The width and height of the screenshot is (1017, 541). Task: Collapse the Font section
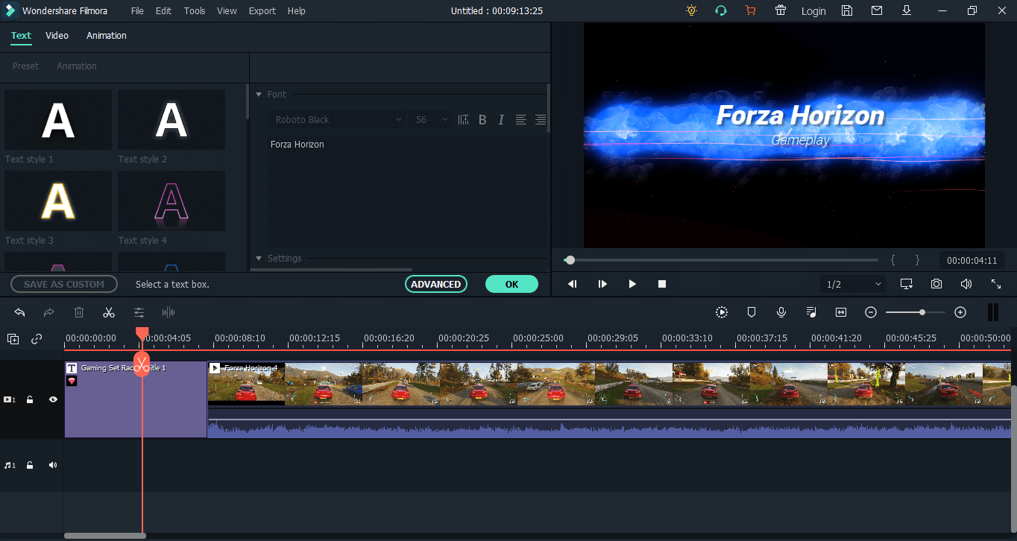click(x=259, y=95)
